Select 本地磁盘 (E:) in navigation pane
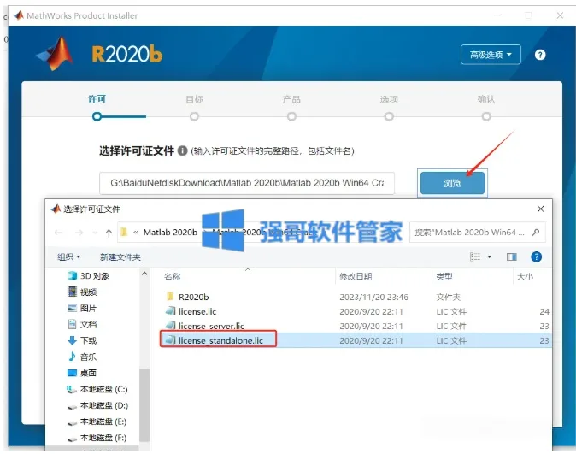 97,422
